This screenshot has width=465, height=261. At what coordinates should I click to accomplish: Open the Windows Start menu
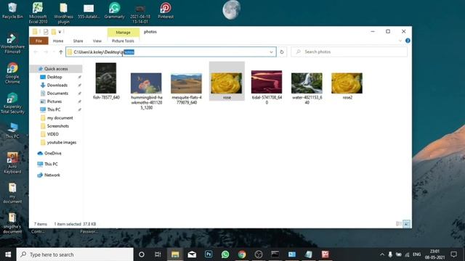point(8,254)
